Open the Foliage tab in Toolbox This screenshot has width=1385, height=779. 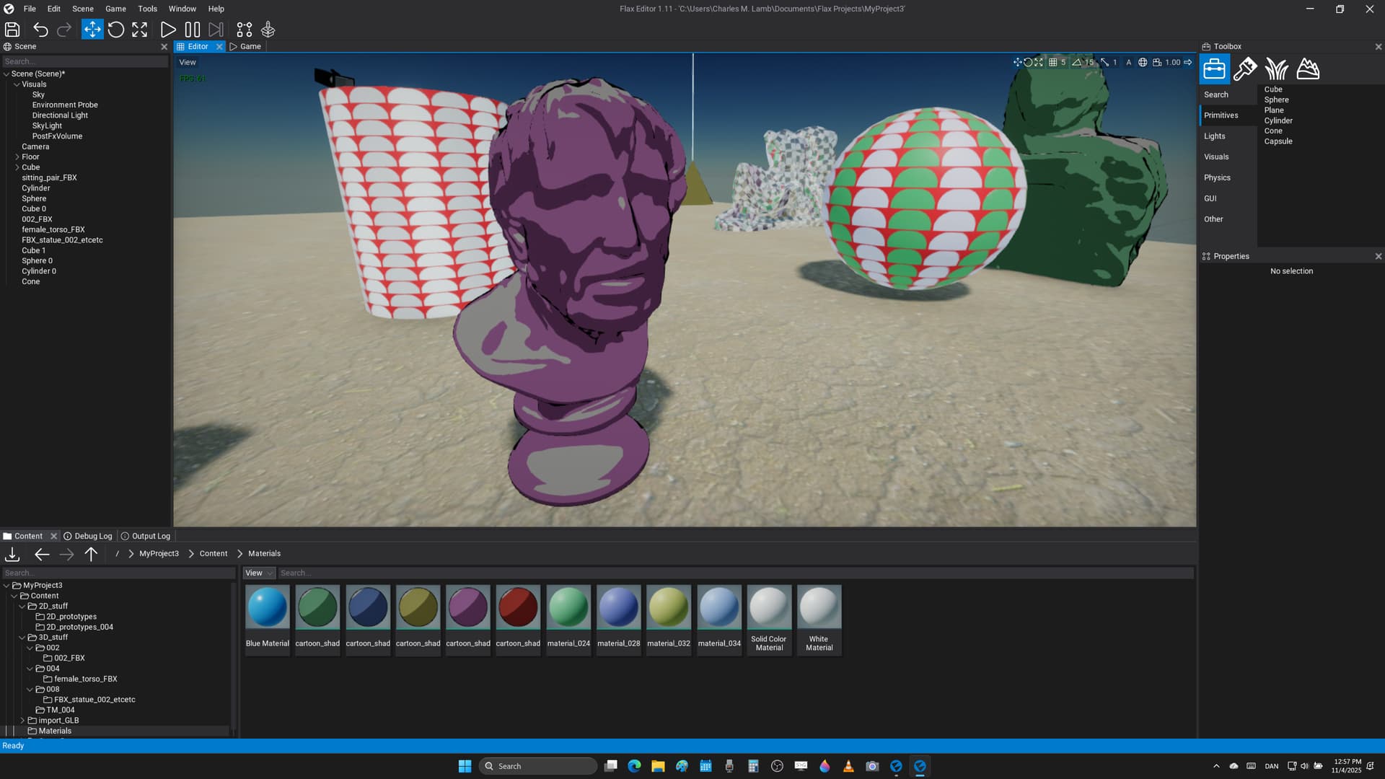coord(1276,69)
